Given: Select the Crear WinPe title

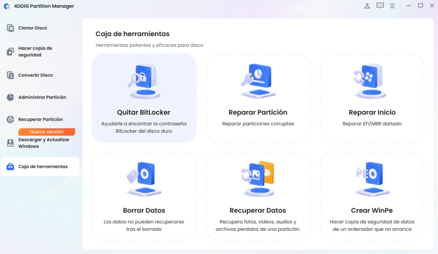Looking at the screenshot, I should pos(372,210).
